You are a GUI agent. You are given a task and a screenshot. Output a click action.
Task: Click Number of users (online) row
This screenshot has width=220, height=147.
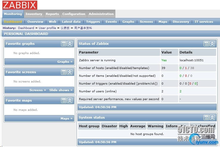tap(147, 91)
